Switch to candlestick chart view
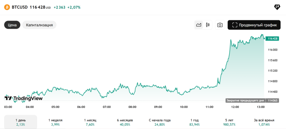The width and height of the screenshot is (286, 129). 208,25
